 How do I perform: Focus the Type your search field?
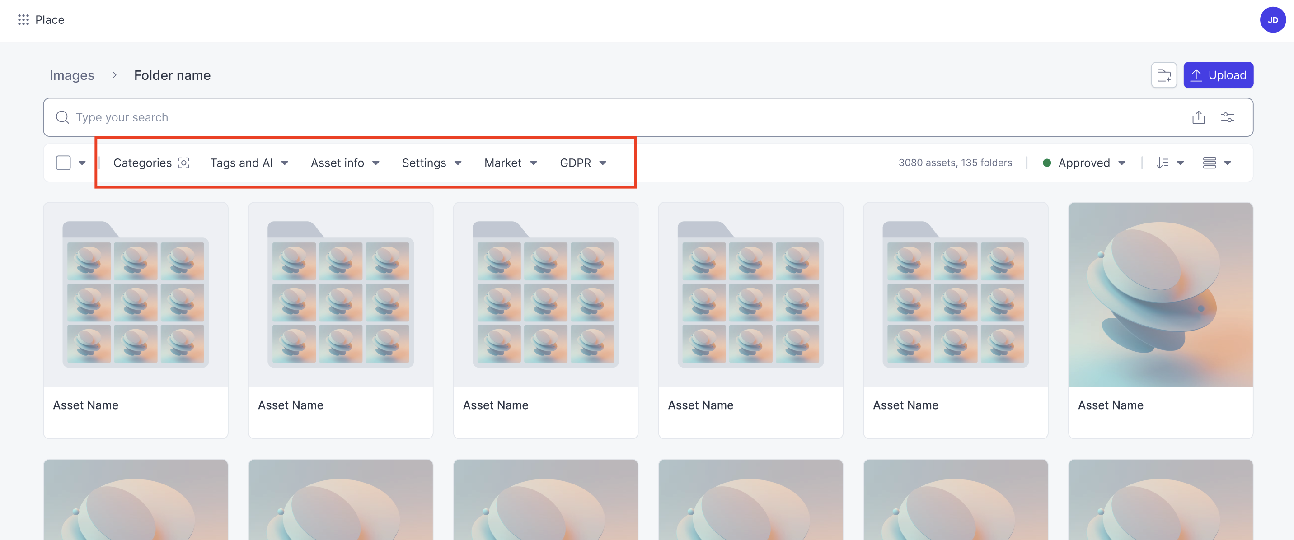[x=647, y=117]
